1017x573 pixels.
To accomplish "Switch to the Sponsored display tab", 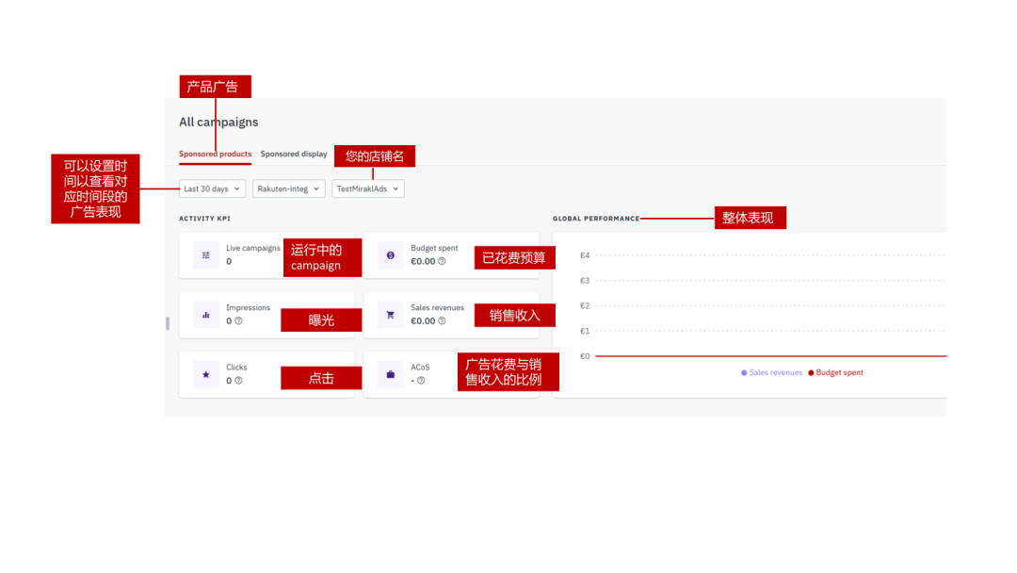I will (x=292, y=154).
